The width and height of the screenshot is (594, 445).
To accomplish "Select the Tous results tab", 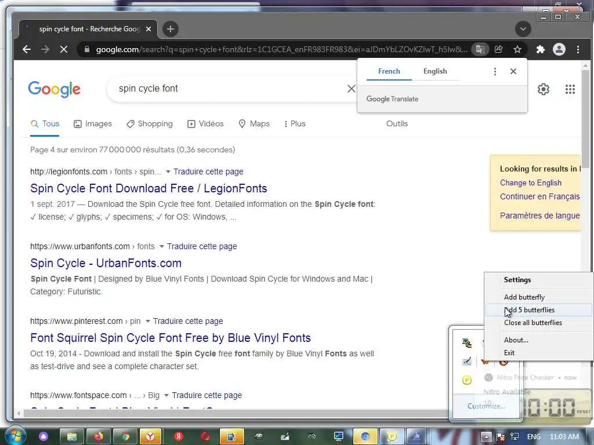I will (45, 124).
